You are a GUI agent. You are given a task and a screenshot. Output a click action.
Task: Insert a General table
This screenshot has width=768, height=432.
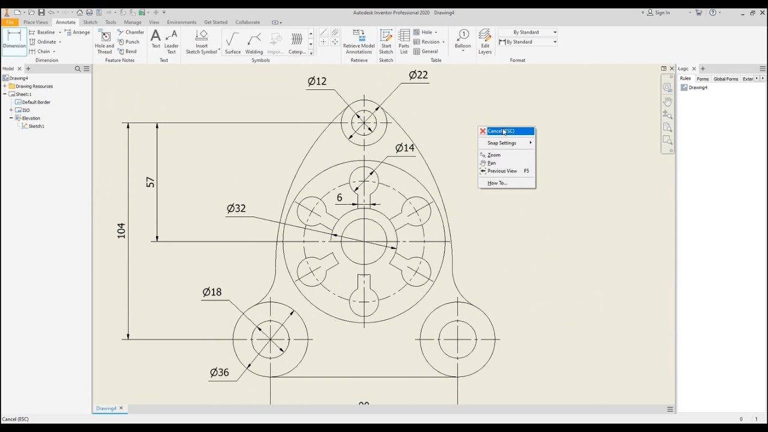[x=426, y=52]
